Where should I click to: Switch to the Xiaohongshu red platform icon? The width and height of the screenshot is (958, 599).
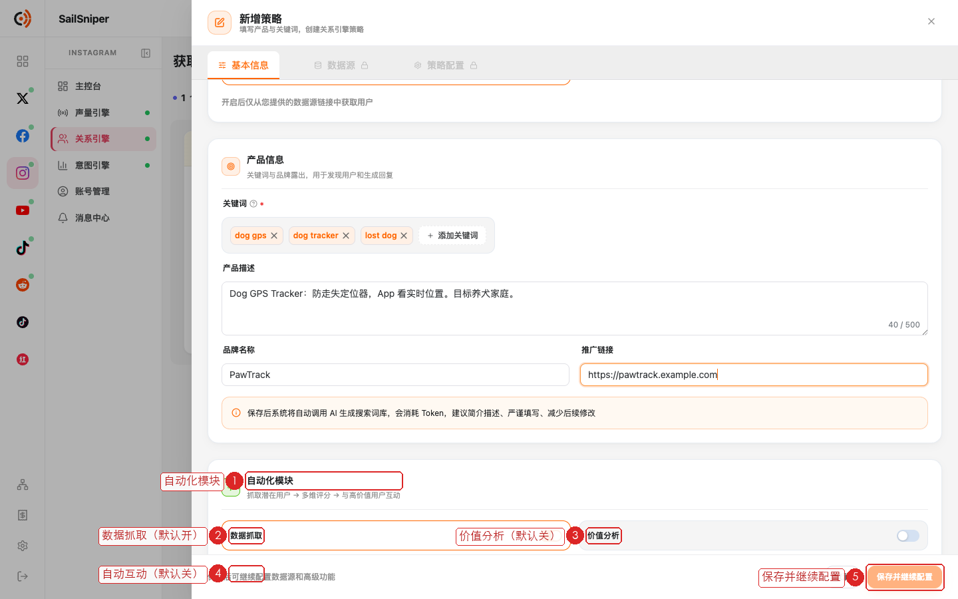pos(23,359)
